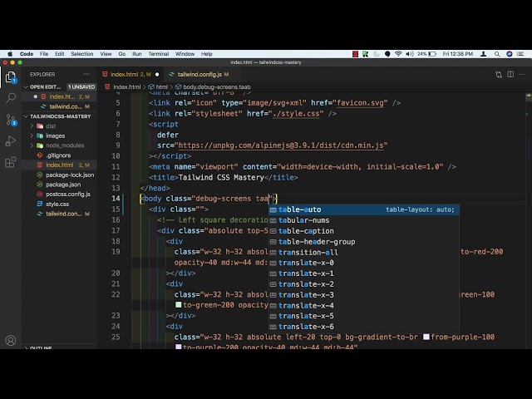Select table-header-group suggestion
532x399 pixels.
tap(364, 242)
